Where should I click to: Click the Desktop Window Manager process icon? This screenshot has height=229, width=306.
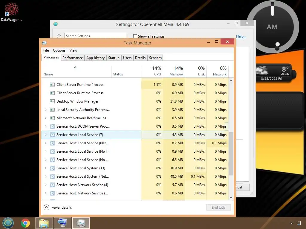(x=52, y=101)
